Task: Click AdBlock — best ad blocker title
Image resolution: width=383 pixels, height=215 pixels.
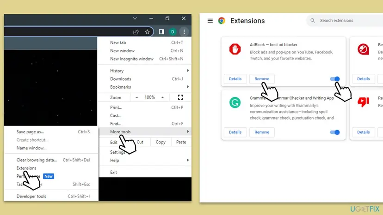Action: (x=273, y=45)
